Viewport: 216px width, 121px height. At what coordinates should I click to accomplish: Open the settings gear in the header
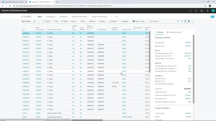(x=202, y=11)
